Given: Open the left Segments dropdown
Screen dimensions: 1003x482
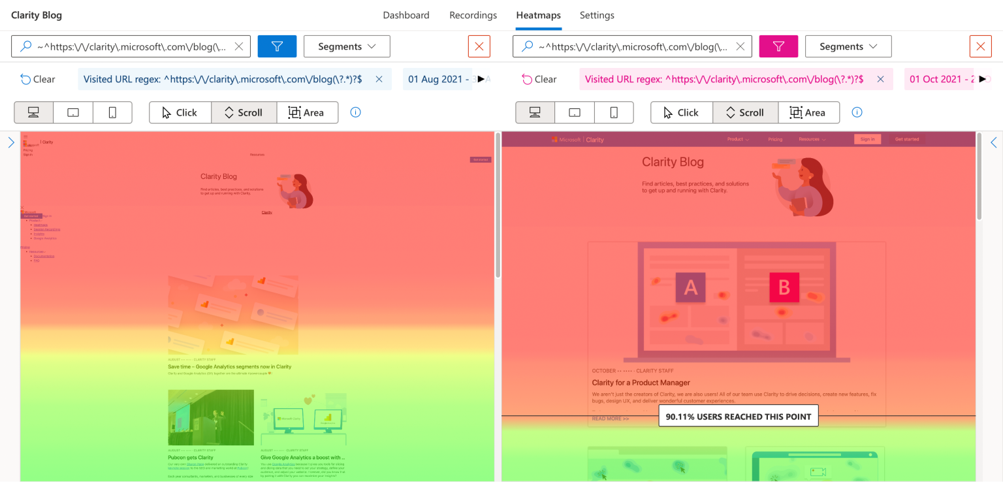Looking at the screenshot, I should 346,46.
